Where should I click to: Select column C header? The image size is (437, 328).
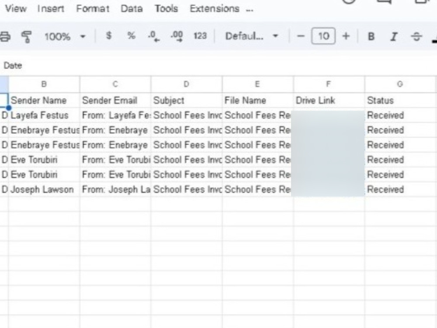(x=115, y=84)
